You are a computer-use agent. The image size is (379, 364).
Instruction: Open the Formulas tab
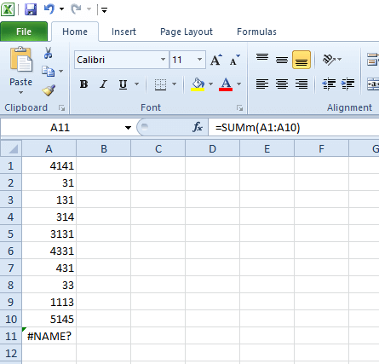pos(256,32)
